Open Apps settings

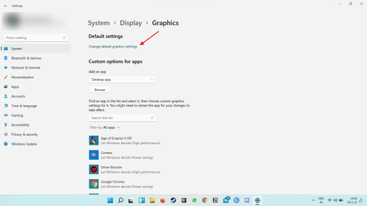pos(36,86)
